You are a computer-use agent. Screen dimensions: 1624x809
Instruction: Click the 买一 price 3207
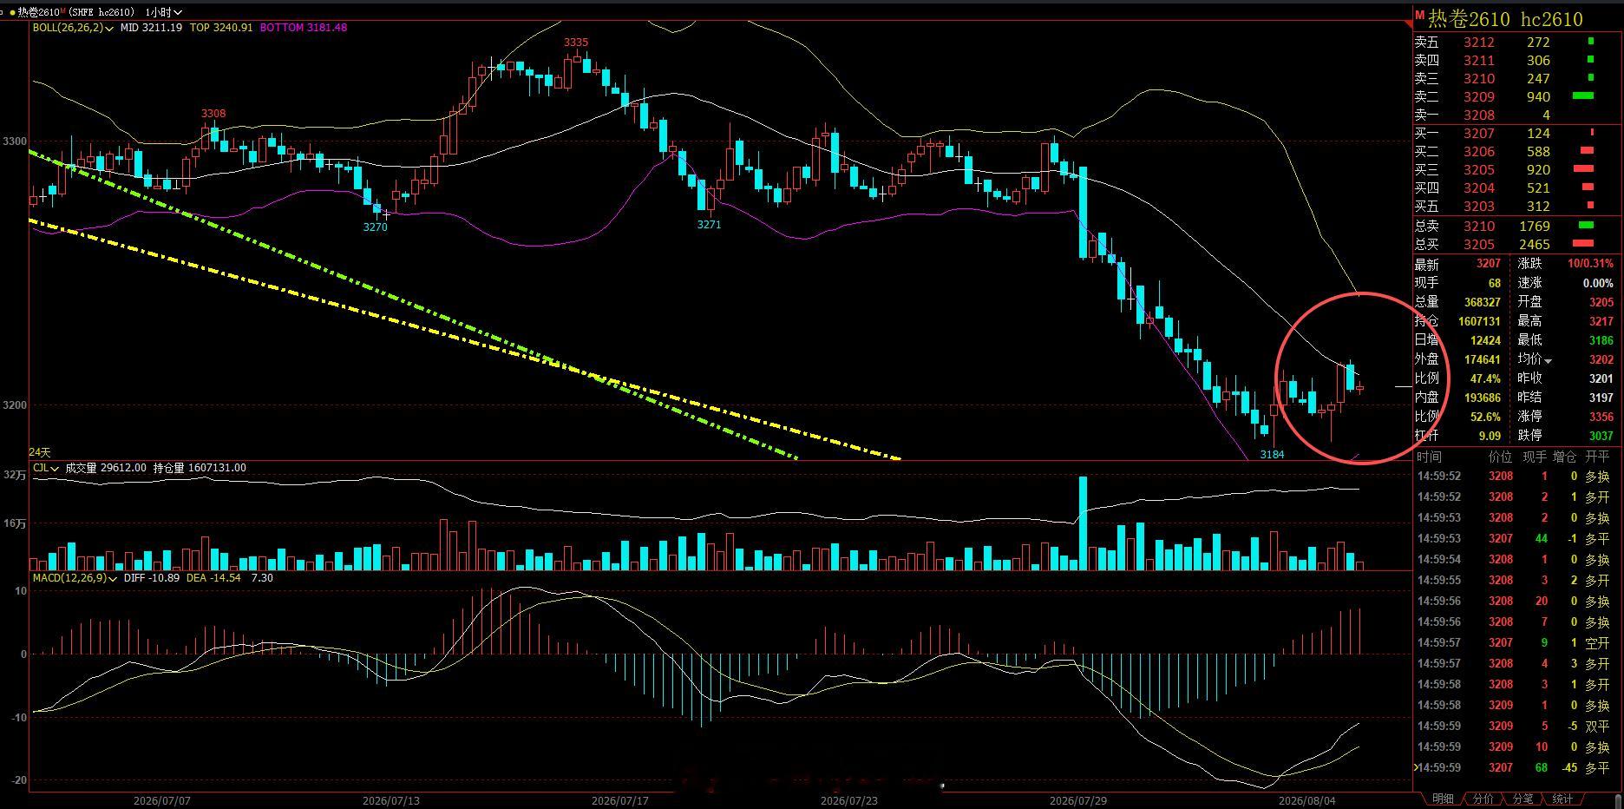(x=1479, y=133)
